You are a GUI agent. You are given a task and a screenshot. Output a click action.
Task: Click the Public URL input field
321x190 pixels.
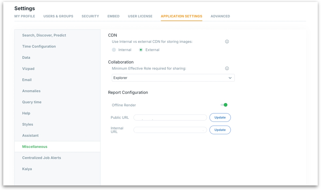pyautogui.click(x=170, y=118)
